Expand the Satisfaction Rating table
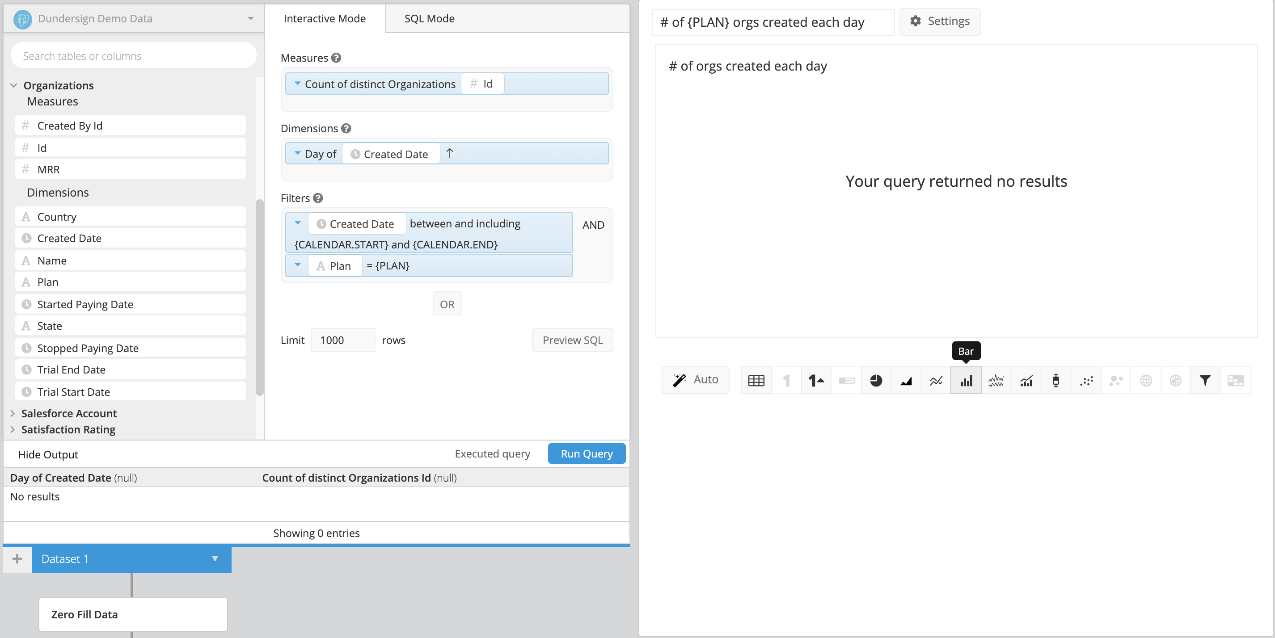 point(13,429)
